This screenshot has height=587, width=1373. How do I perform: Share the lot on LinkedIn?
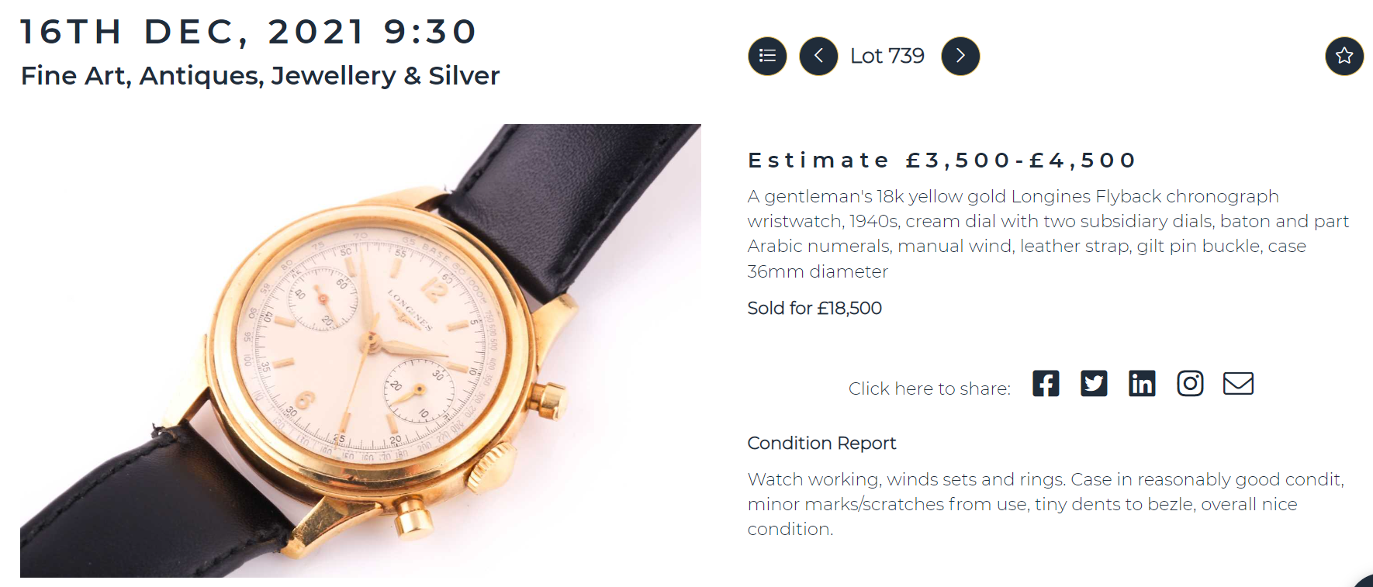(1142, 384)
